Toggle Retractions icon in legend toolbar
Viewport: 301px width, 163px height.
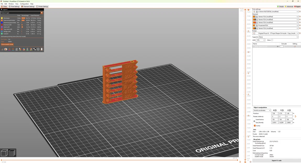click(x=9, y=49)
